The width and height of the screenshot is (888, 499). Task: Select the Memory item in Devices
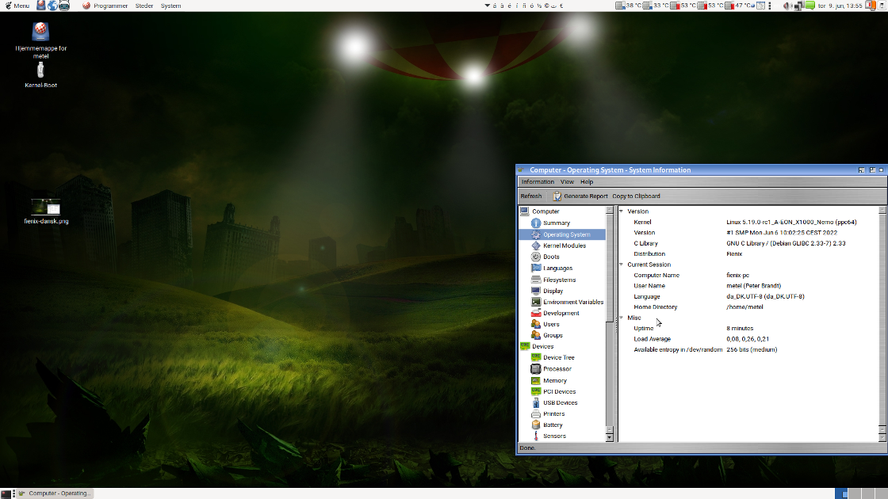pyautogui.click(x=554, y=381)
